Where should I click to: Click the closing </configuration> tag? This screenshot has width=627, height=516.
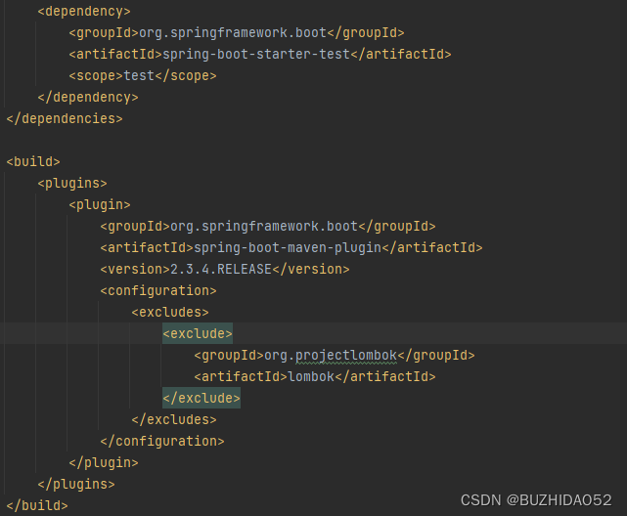(x=162, y=442)
